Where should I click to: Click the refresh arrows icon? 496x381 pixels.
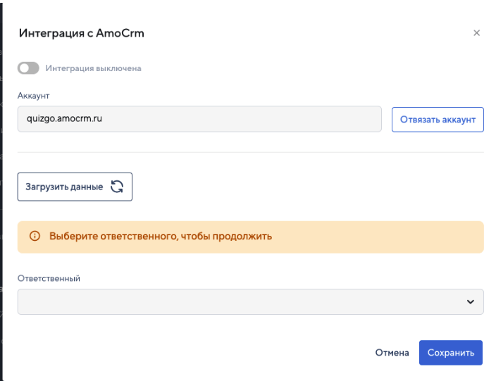point(117,187)
